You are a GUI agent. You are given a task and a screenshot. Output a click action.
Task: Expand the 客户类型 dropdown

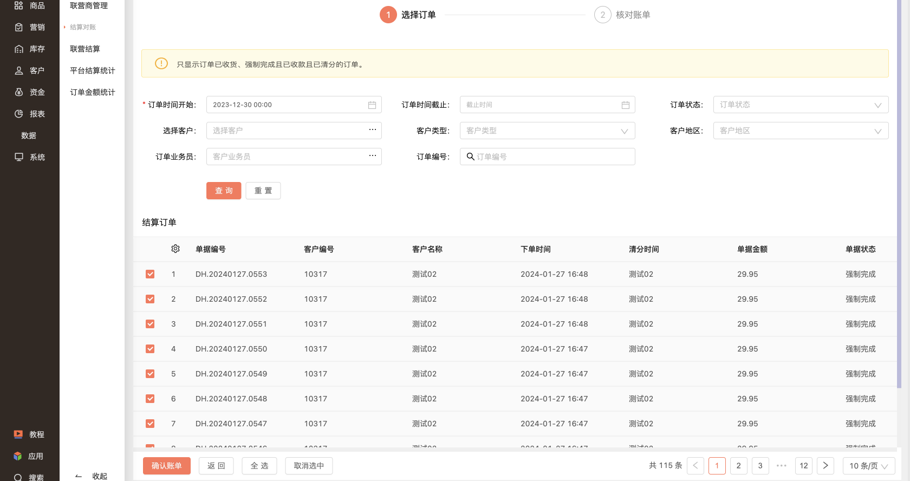pos(547,131)
